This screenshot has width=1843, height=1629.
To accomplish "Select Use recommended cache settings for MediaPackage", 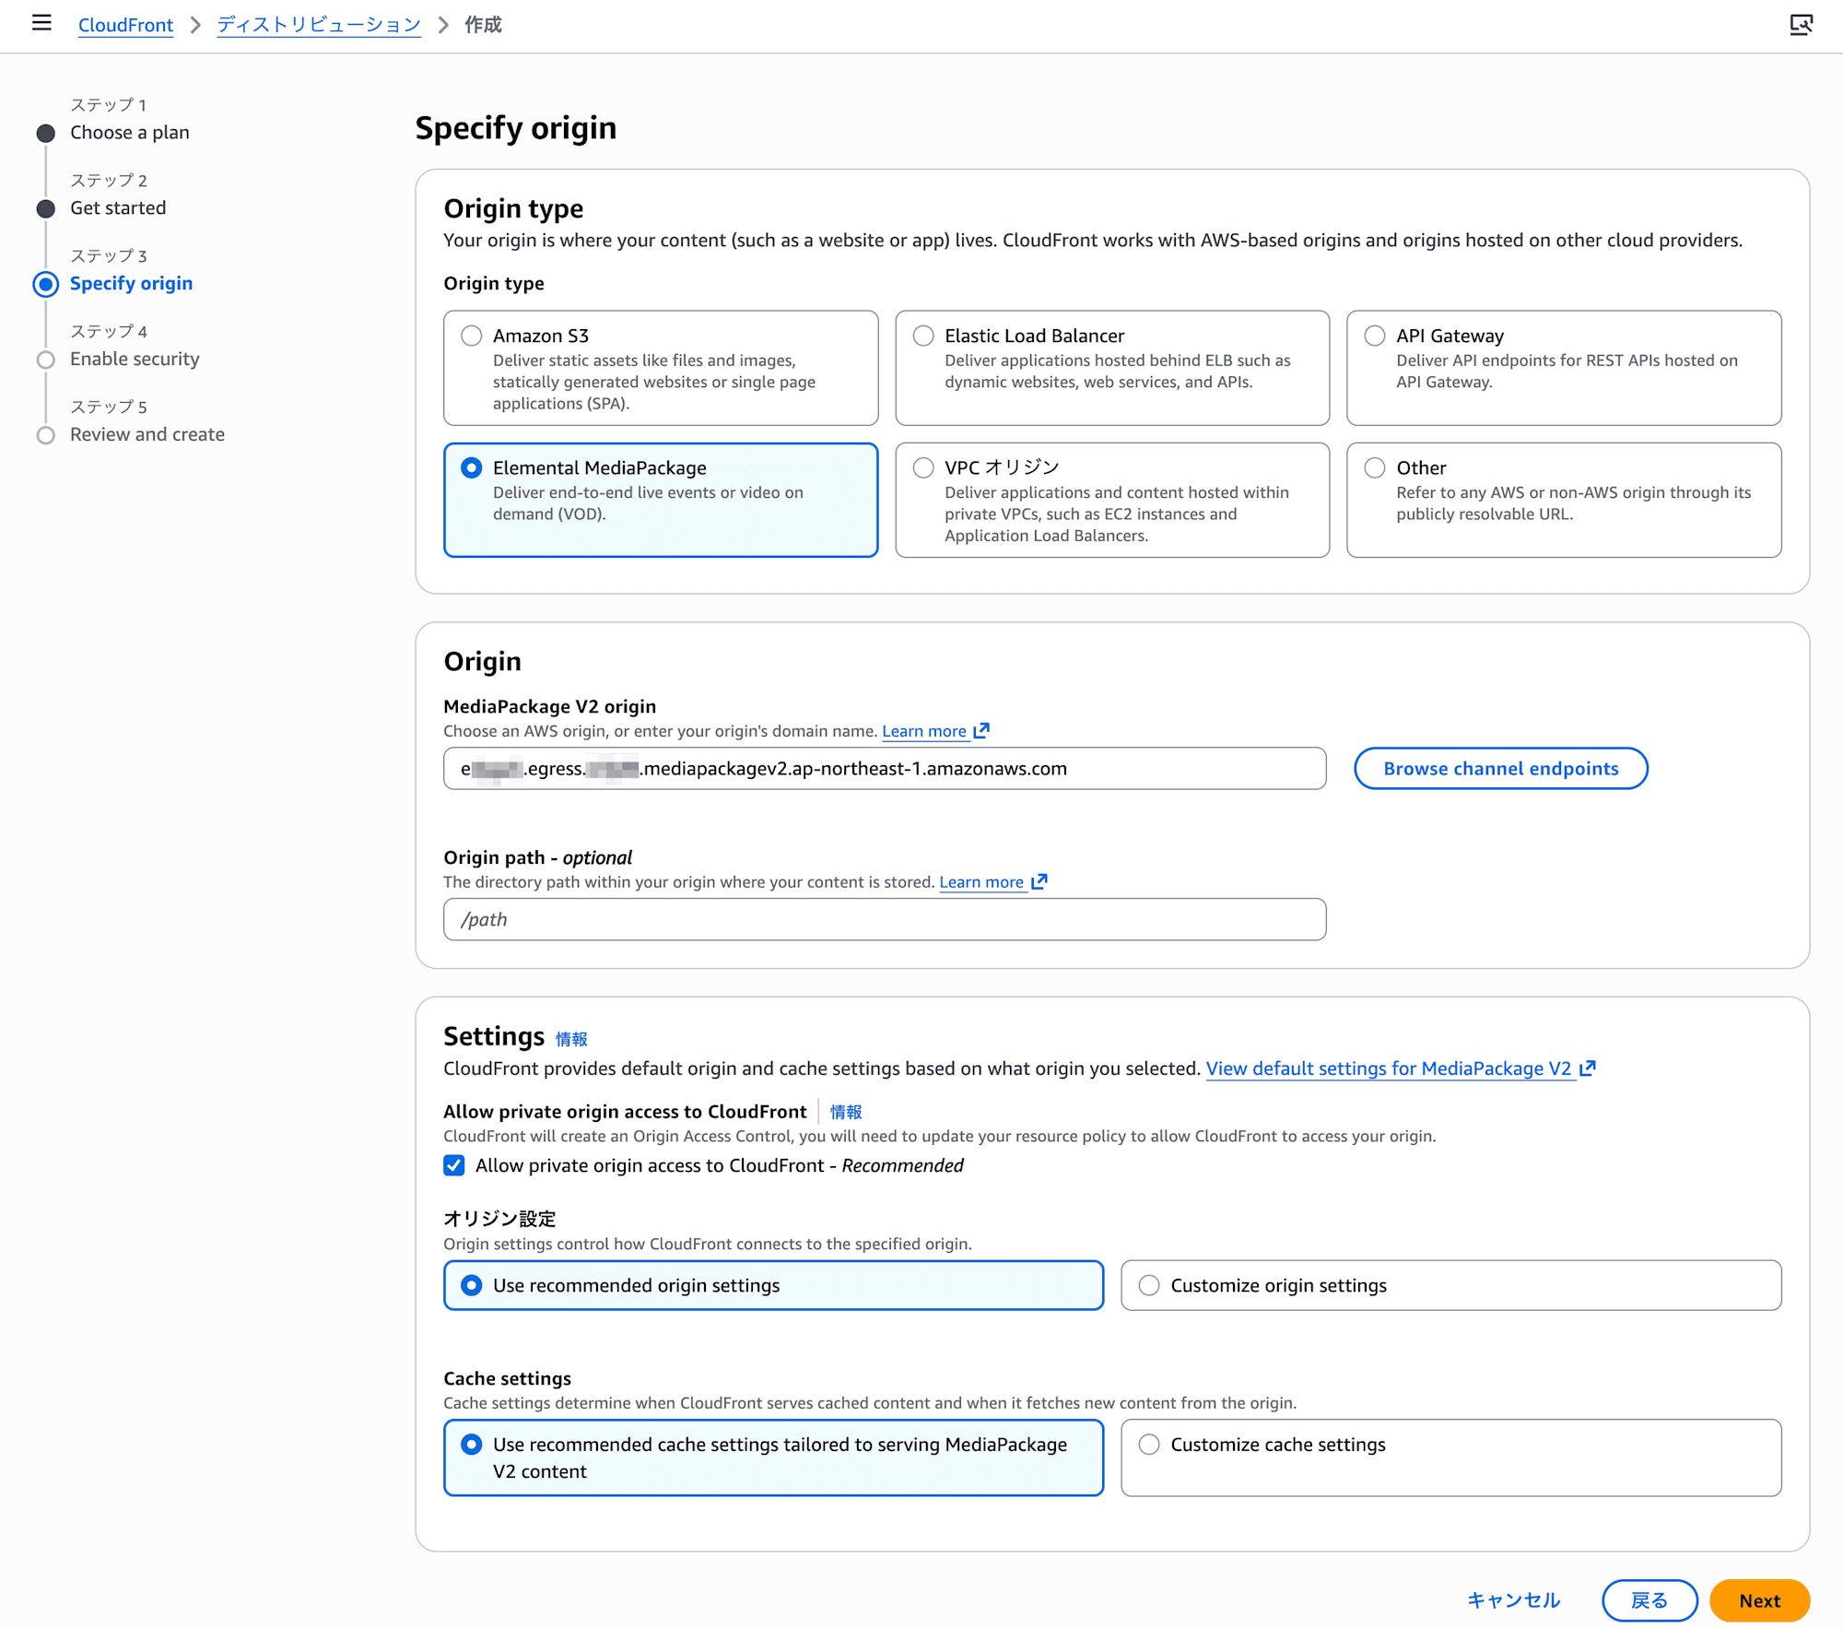I will [774, 1458].
